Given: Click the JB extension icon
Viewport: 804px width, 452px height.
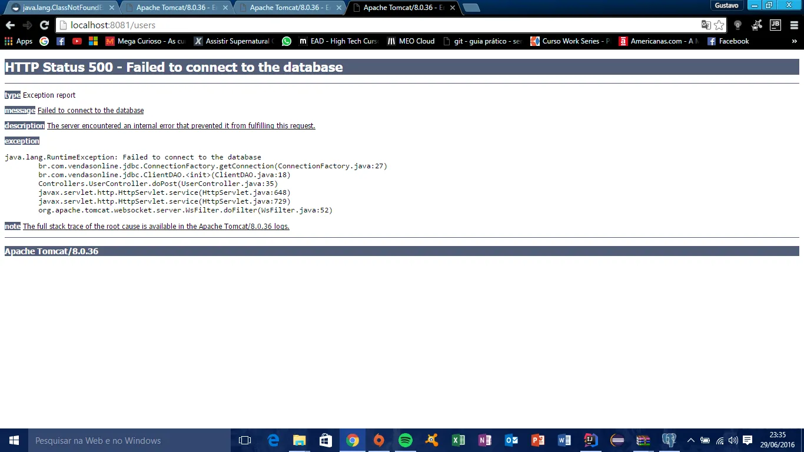Looking at the screenshot, I should coord(775,25).
